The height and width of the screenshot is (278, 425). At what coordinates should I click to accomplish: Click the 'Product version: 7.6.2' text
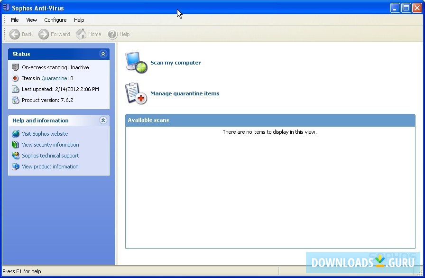coord(48,100)
